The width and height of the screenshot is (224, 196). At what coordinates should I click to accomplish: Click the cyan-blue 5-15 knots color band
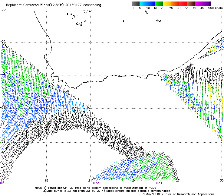pyautogui.click(x=147, y=4)
